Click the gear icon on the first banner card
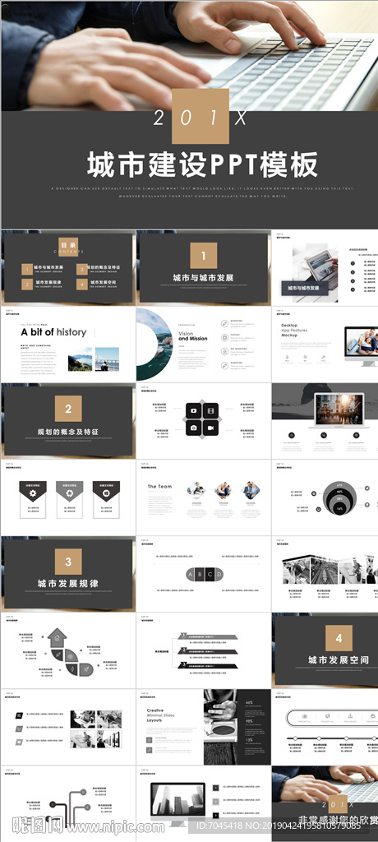 33,493
